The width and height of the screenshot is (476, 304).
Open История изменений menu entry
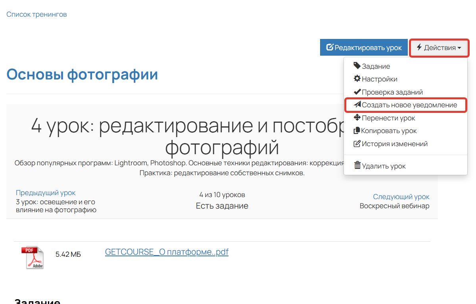click(405, 144)
